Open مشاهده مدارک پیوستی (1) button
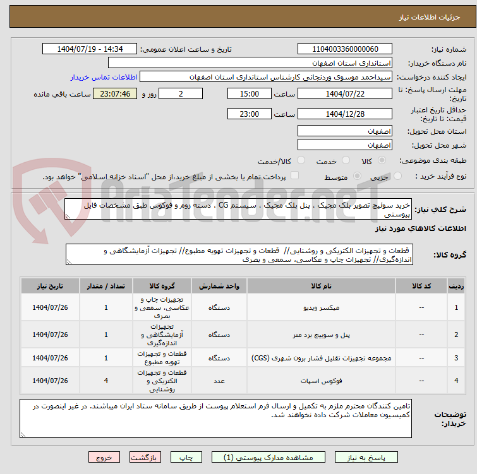The height and width of the screenshot is (474, 477). point(269,457)
